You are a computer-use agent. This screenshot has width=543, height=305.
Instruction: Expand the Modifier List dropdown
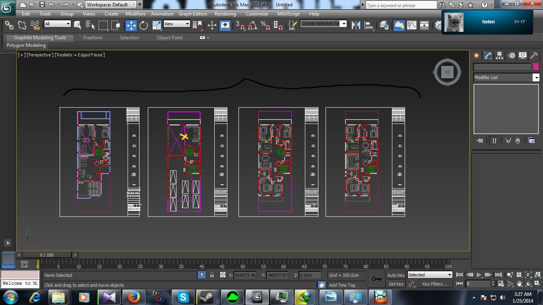coord(536,78)
